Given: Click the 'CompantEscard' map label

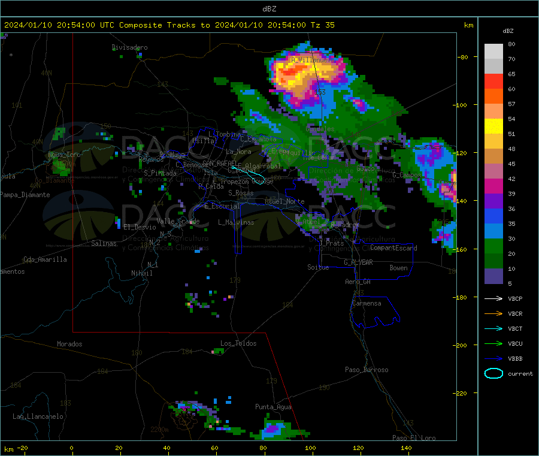Looking at the screenshot, I should click(x=393, y=248).
